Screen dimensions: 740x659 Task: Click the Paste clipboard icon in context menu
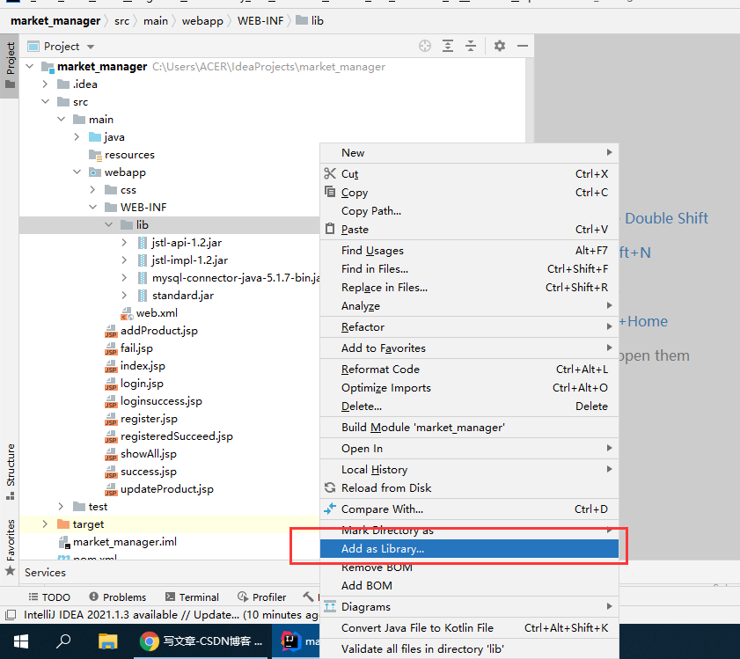pyautogui.click(x=330, y=229)
